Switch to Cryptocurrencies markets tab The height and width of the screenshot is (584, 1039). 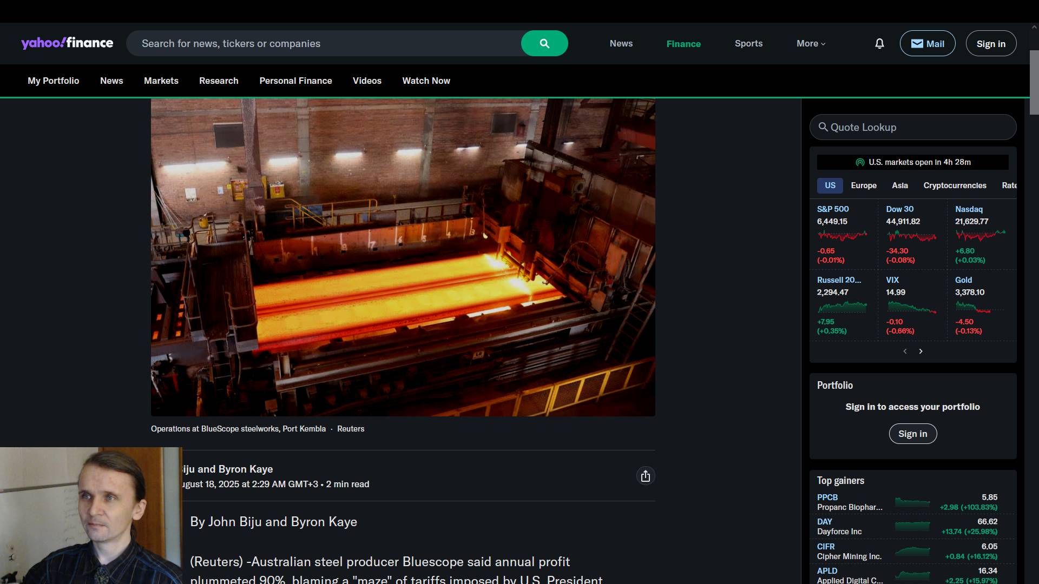tap(955, 185)
